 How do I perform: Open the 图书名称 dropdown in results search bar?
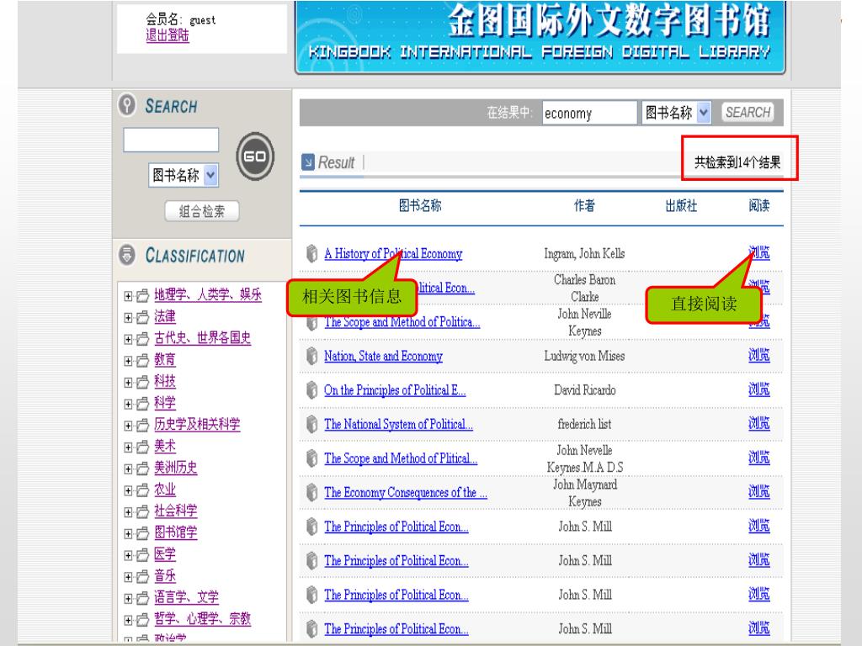click(676, 113)
